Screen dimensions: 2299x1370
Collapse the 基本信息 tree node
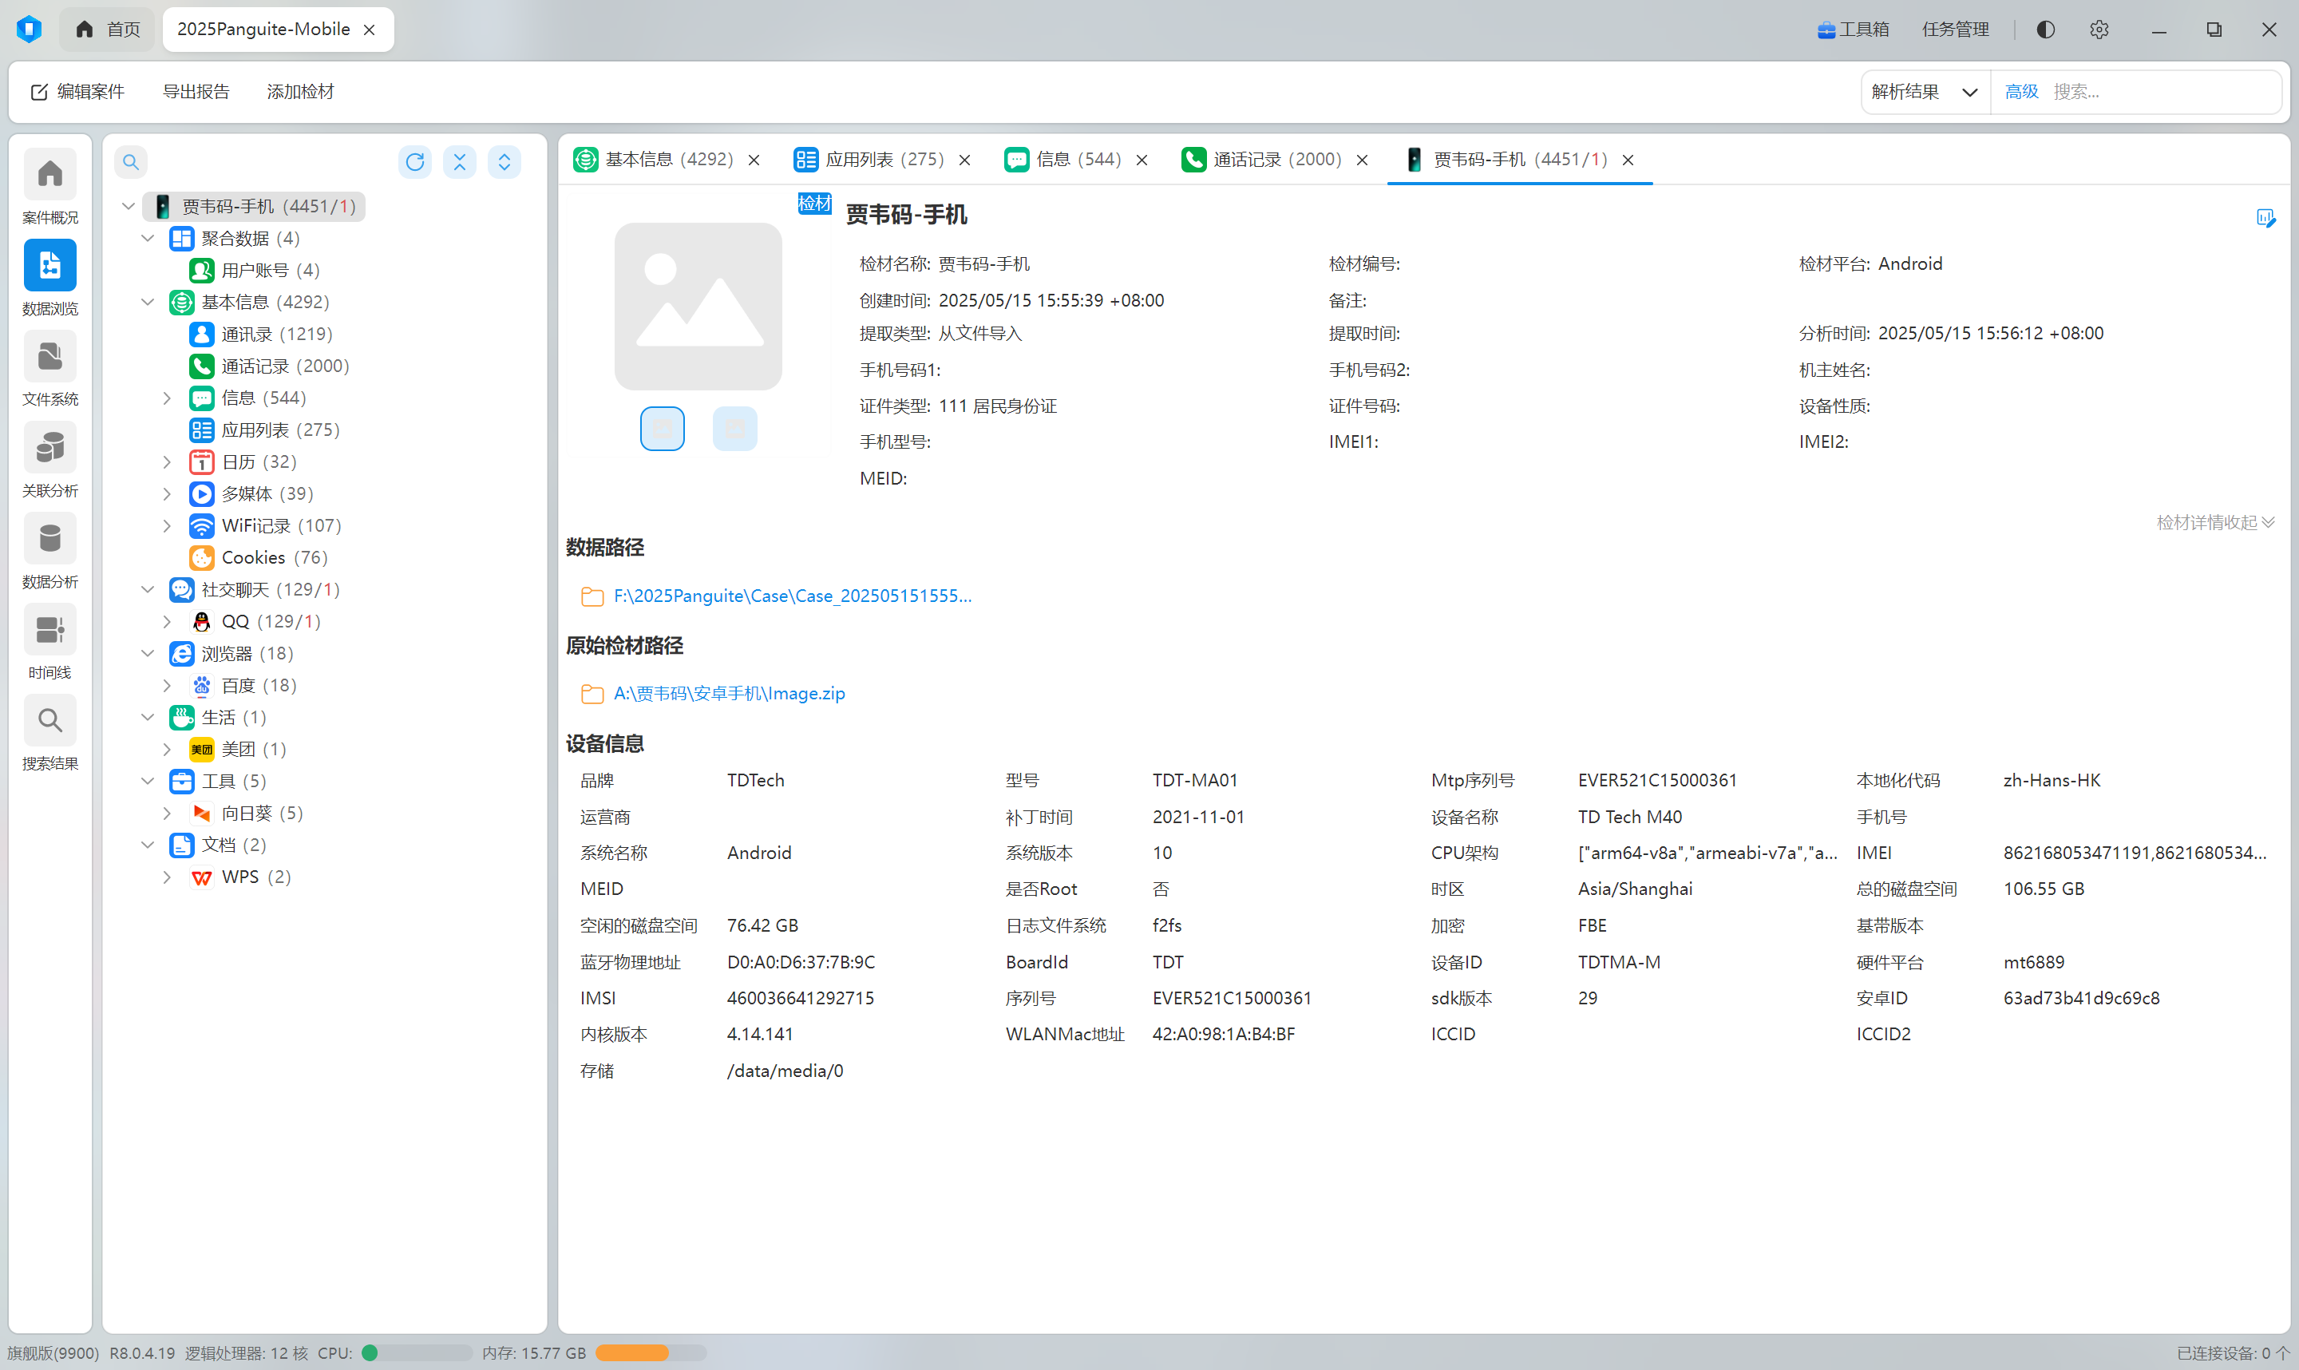(x=148, y=302)
